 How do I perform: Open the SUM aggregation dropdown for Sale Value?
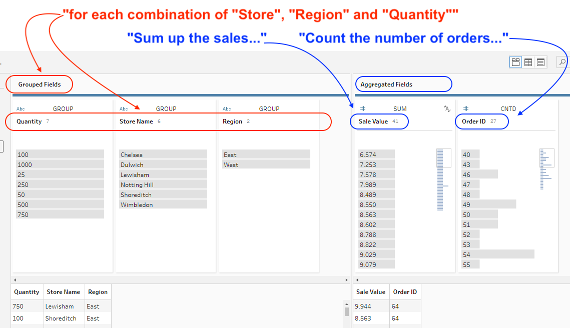[x=400, y=108]
